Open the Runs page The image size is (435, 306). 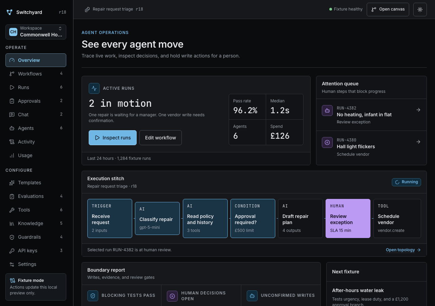tap(36, 87)
